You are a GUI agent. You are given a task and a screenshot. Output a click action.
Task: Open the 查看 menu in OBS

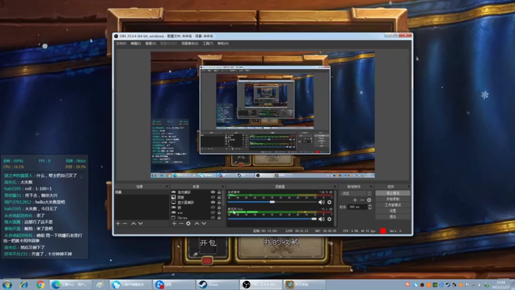click(x=151, y=43)
